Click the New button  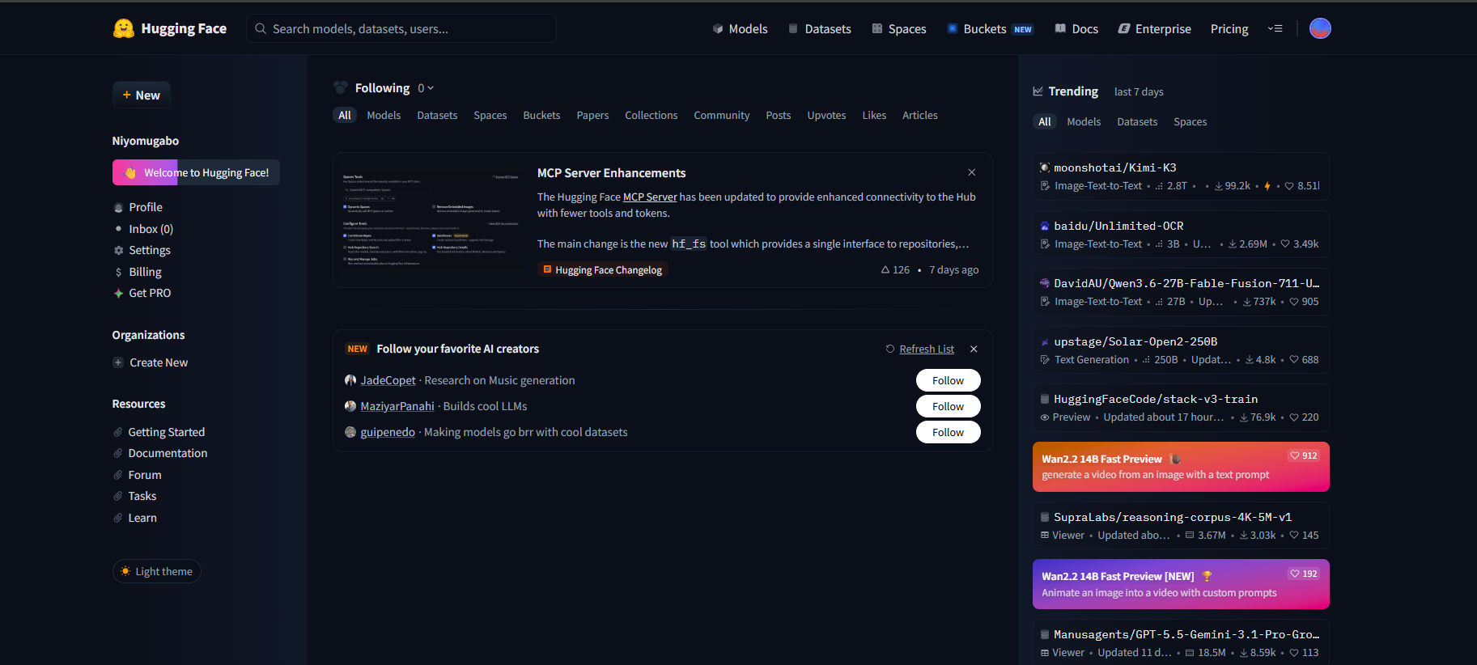coord(142,95)
